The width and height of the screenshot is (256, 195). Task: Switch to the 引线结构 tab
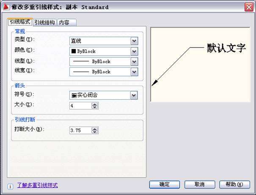pos(45,22)
